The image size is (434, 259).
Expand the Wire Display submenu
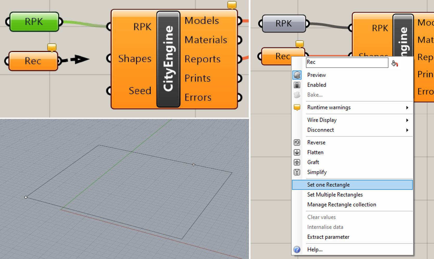pyautogui.click(x=352, y=120)
